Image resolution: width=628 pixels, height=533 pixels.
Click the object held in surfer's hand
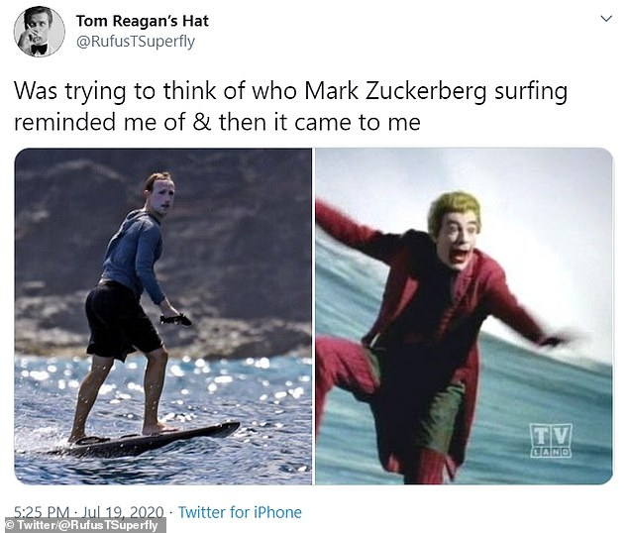click(x=175, y=320)
